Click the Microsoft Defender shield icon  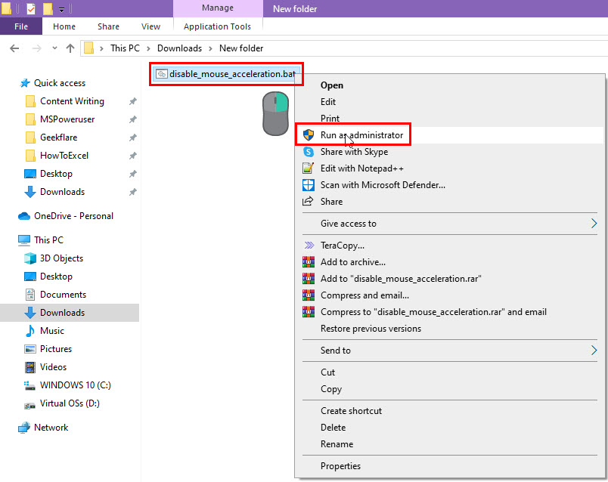(308, 185)
